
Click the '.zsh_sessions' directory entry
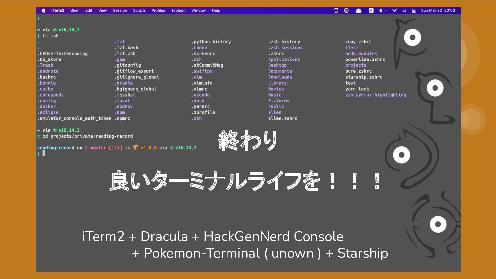click(286, 48)
